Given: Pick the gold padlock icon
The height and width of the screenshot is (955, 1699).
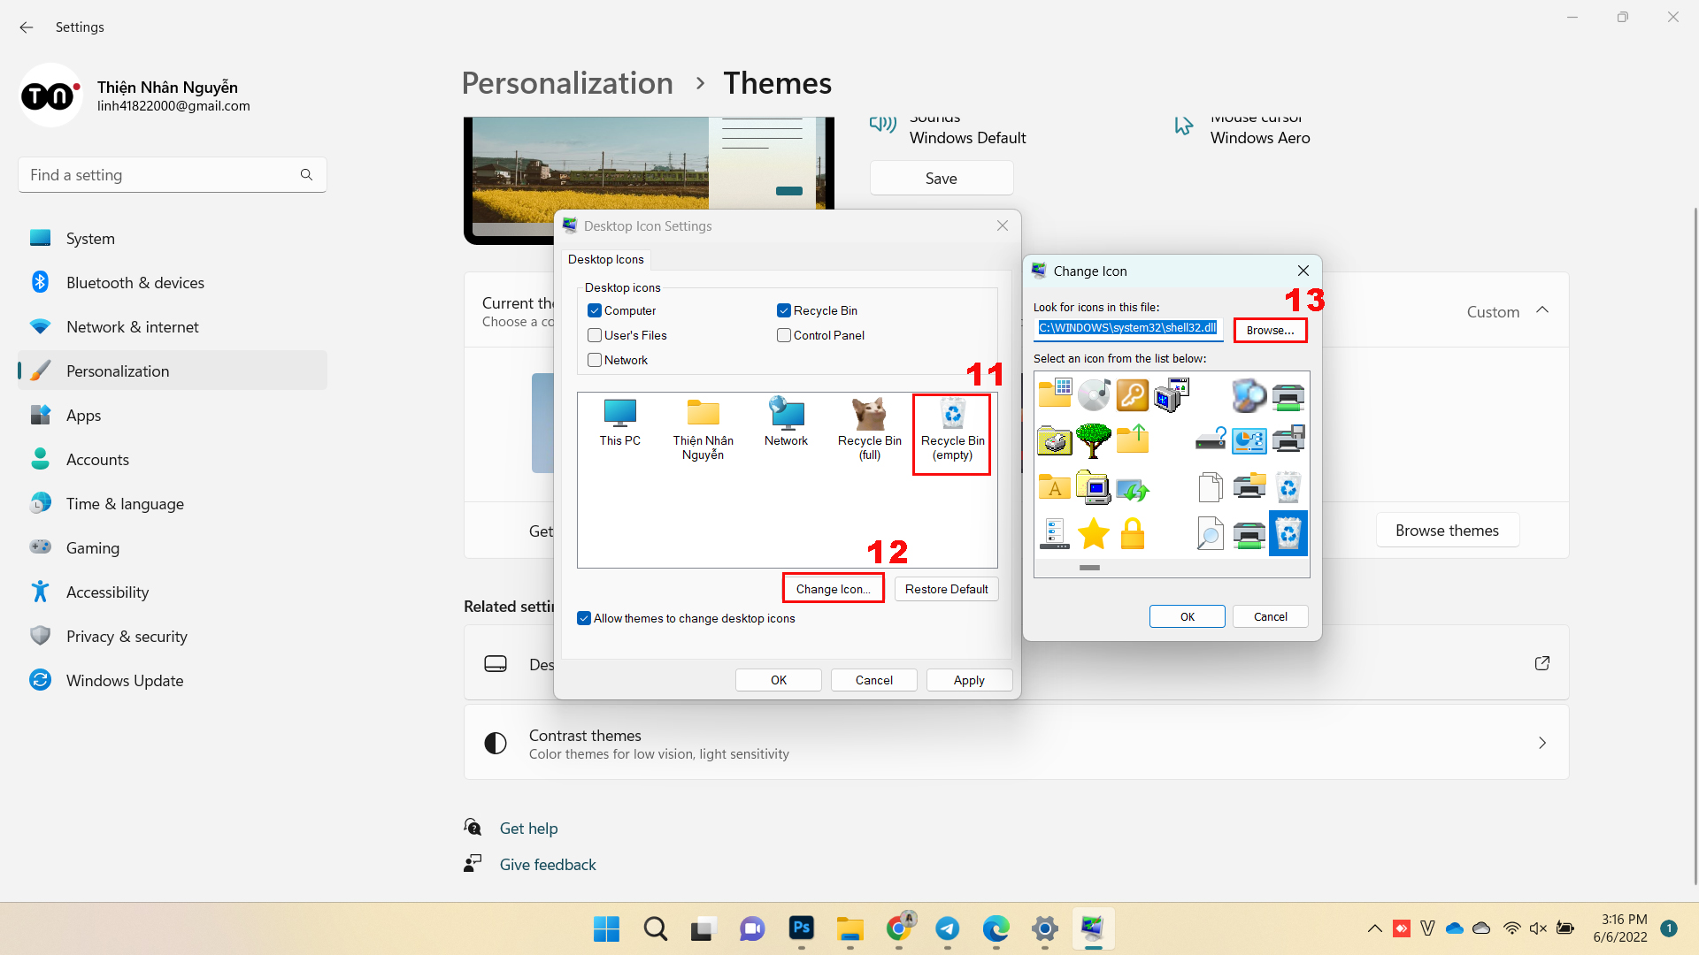Looking at the screenshot, I should (x=1133, y=533).
